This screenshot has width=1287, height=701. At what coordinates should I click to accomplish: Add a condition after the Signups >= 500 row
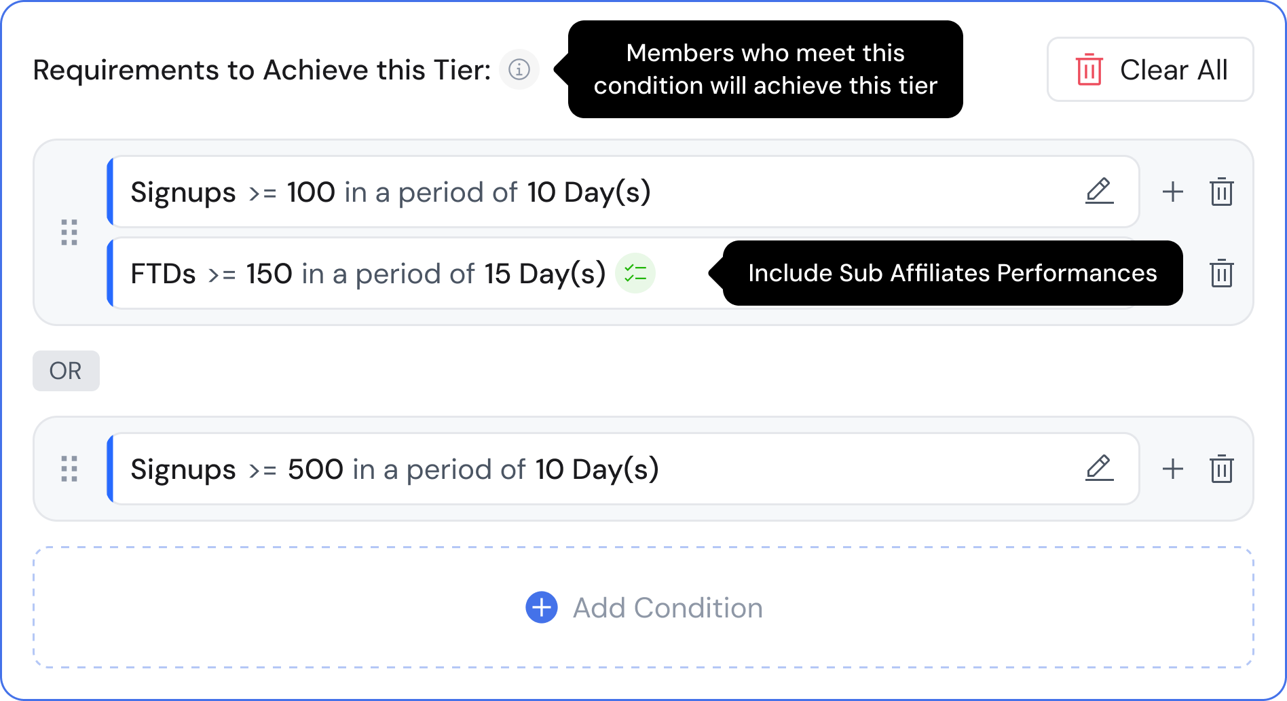[x=1173, y=469]
